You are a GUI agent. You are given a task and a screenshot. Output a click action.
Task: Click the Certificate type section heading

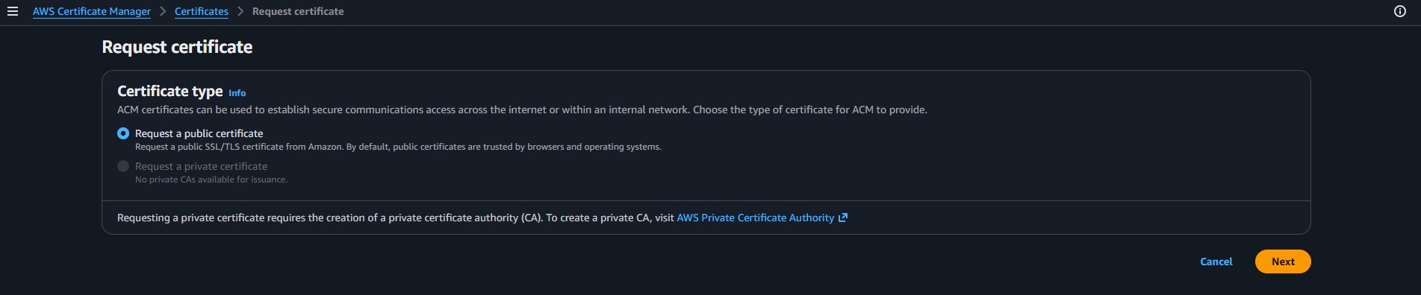click(x=170, y=91)
